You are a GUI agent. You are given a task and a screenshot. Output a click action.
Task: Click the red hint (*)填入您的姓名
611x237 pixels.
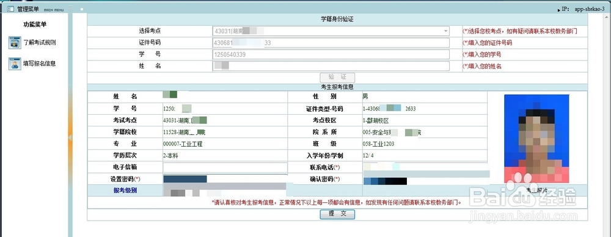point(481,66)
